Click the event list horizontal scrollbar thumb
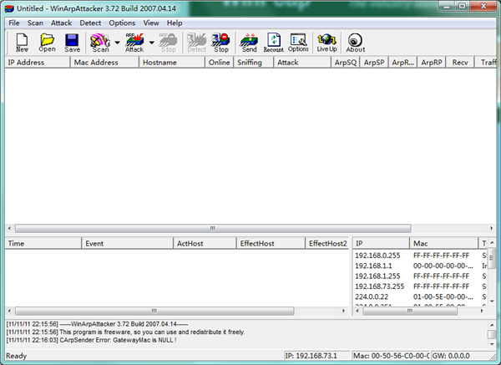Image resolution: width=501 pixels, height=365 pixels. pyautogui.click(x=154, y=311)
